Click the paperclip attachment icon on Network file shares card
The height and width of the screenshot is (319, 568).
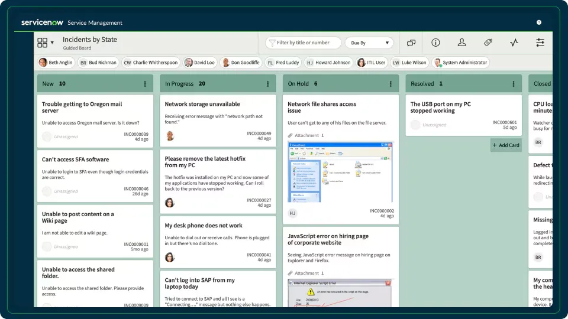(291, 136)
